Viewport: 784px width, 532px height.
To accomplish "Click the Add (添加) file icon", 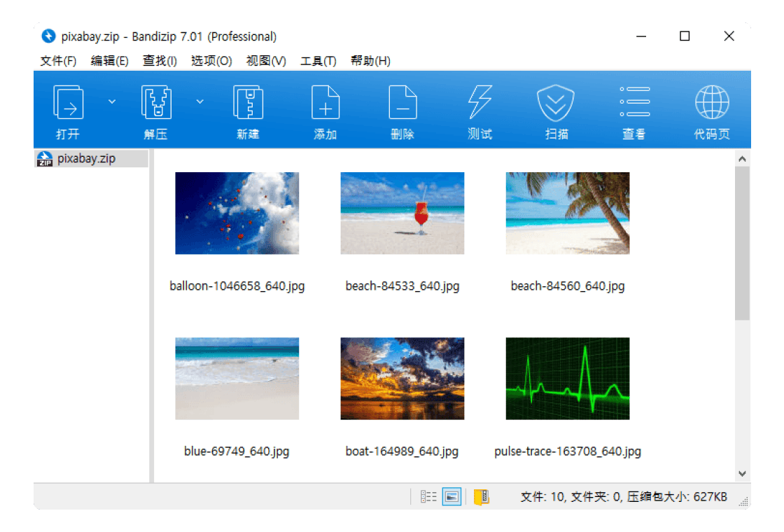I will [x=325, y=104].
